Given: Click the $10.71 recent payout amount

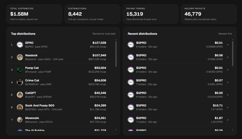Looking at the screenshot, I should [x=218, y=106].
